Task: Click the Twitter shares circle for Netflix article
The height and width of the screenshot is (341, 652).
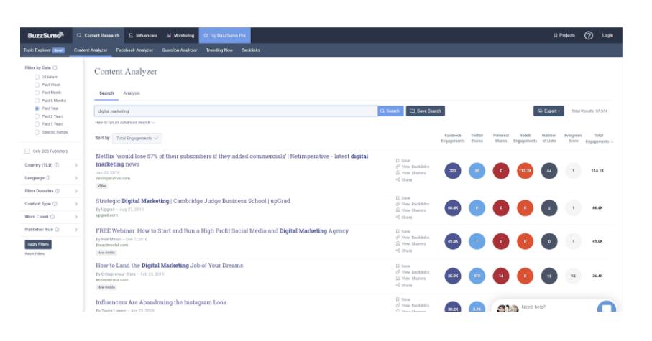Action: point(477,171)
